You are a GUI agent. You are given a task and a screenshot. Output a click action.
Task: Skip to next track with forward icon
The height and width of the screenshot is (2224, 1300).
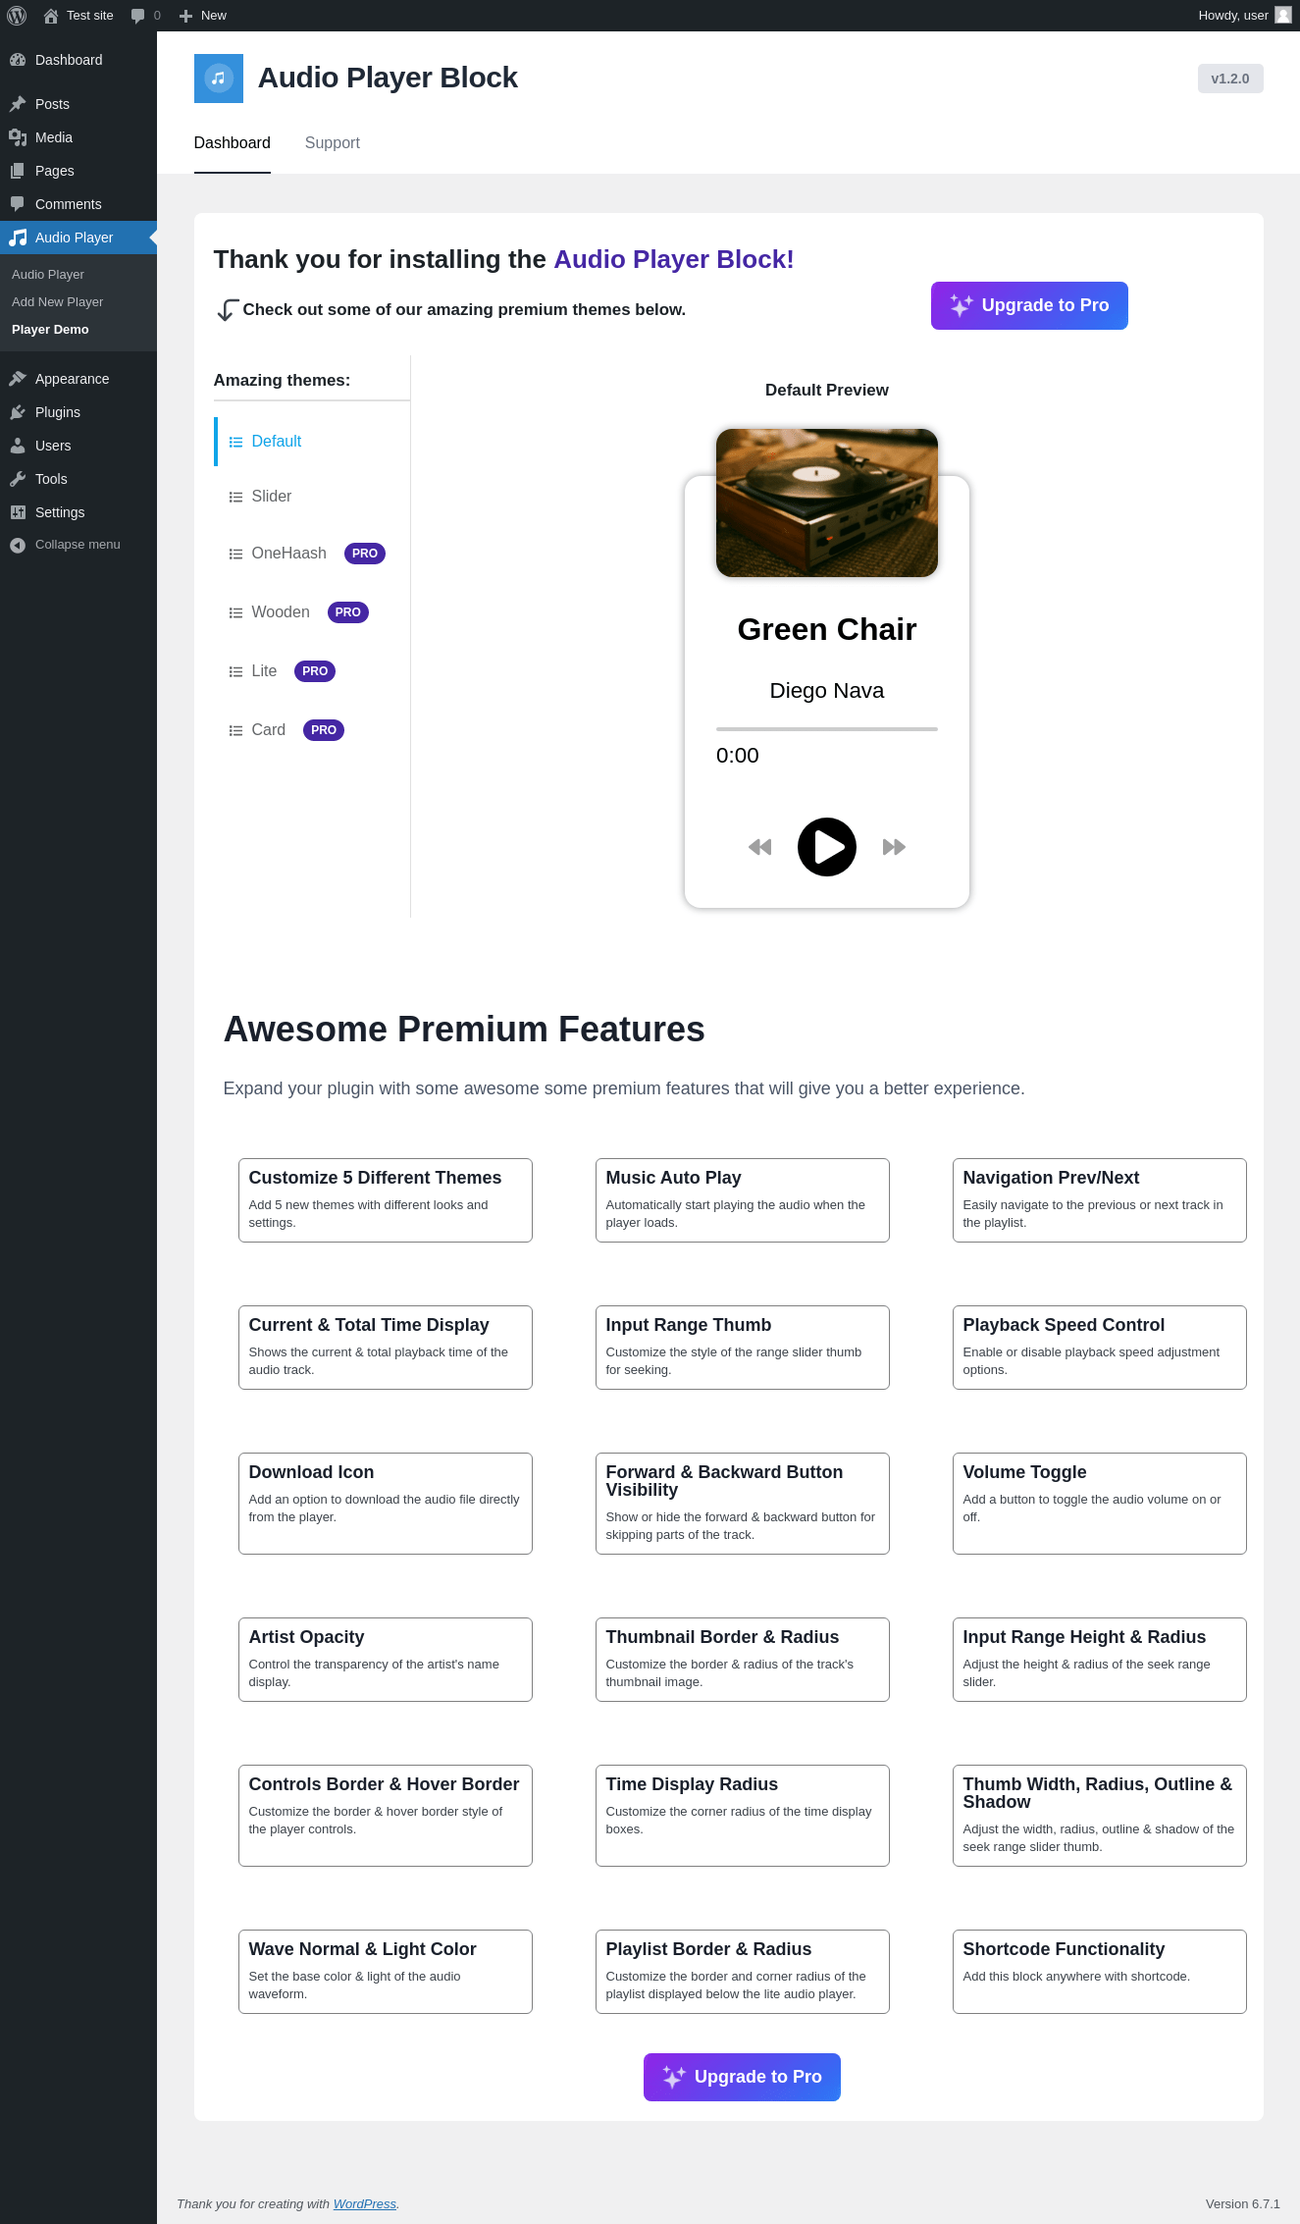[x=894, y=847]
